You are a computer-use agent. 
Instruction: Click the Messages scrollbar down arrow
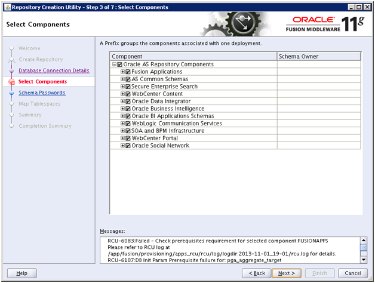pyautogui.click(x=364, y=260)
